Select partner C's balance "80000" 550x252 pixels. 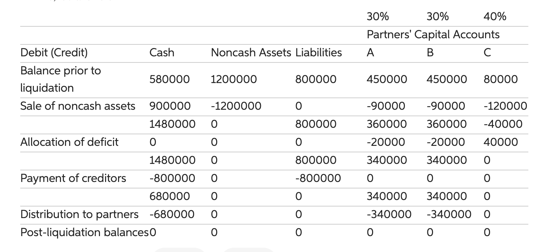[501, 79]
